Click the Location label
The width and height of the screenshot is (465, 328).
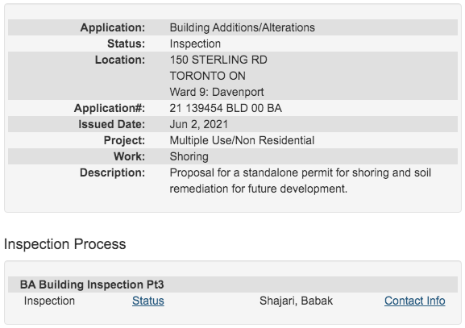tap(120, 60)
